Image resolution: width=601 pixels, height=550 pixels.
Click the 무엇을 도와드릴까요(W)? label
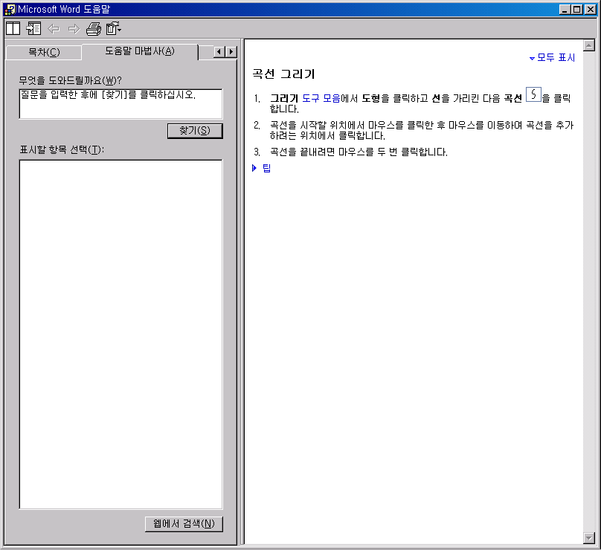point(71,80)
